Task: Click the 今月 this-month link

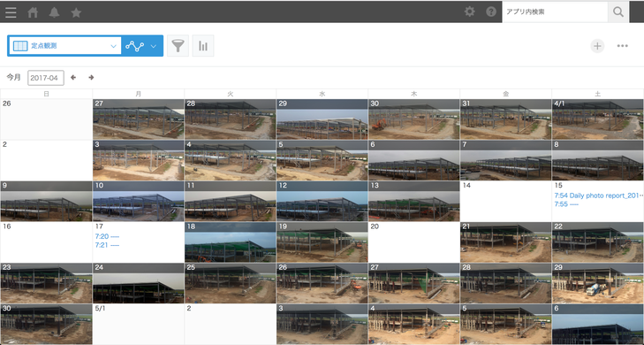Action: coord(13,77)
